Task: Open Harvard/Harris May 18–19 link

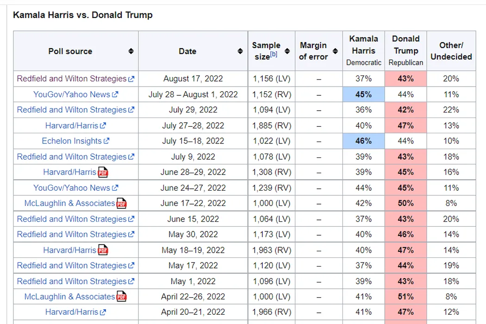Action: coord(70,250)
